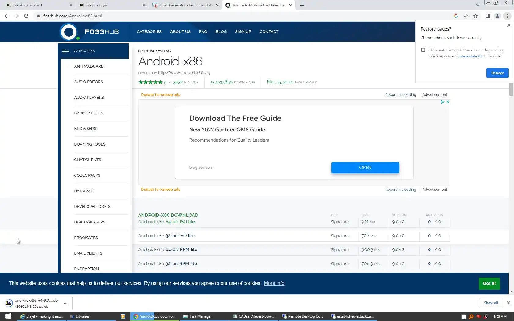Screen dimensions: 514x321
Task: Open the Chrome three-dot menu
Action: [x=507, y=16]
